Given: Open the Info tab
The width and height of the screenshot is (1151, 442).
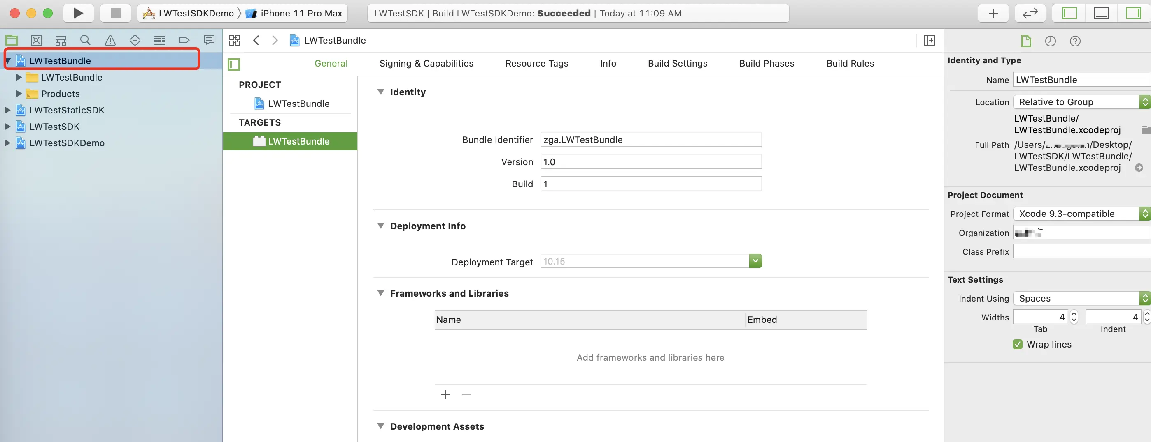Looking at the screenshot, I should coord(608,63).
